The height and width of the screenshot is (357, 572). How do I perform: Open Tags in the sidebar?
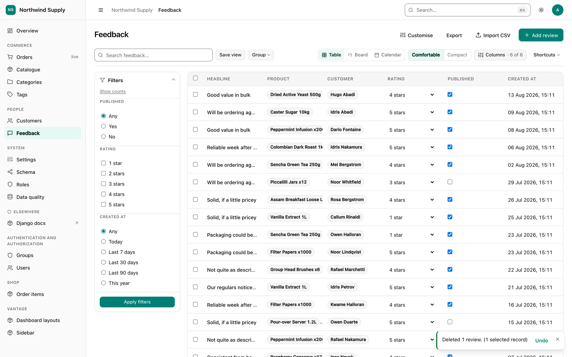pyautogui.click(x=43, y=95)
